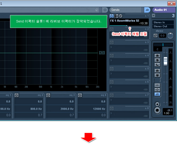Enable power button for send s 4
Viewport: 177px width, 154px height.
tap(111, 56)
